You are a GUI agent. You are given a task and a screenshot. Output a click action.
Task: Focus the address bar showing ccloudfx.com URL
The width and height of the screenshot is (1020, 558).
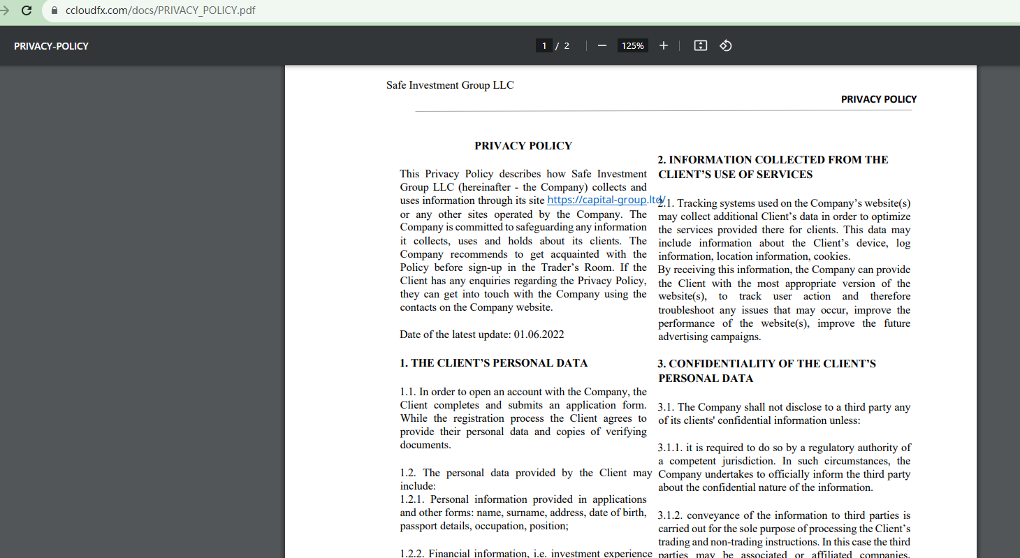click(x=161, y=10)
